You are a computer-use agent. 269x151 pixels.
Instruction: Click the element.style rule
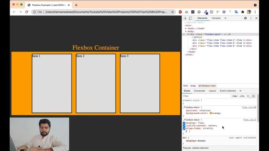pos(192,101)
